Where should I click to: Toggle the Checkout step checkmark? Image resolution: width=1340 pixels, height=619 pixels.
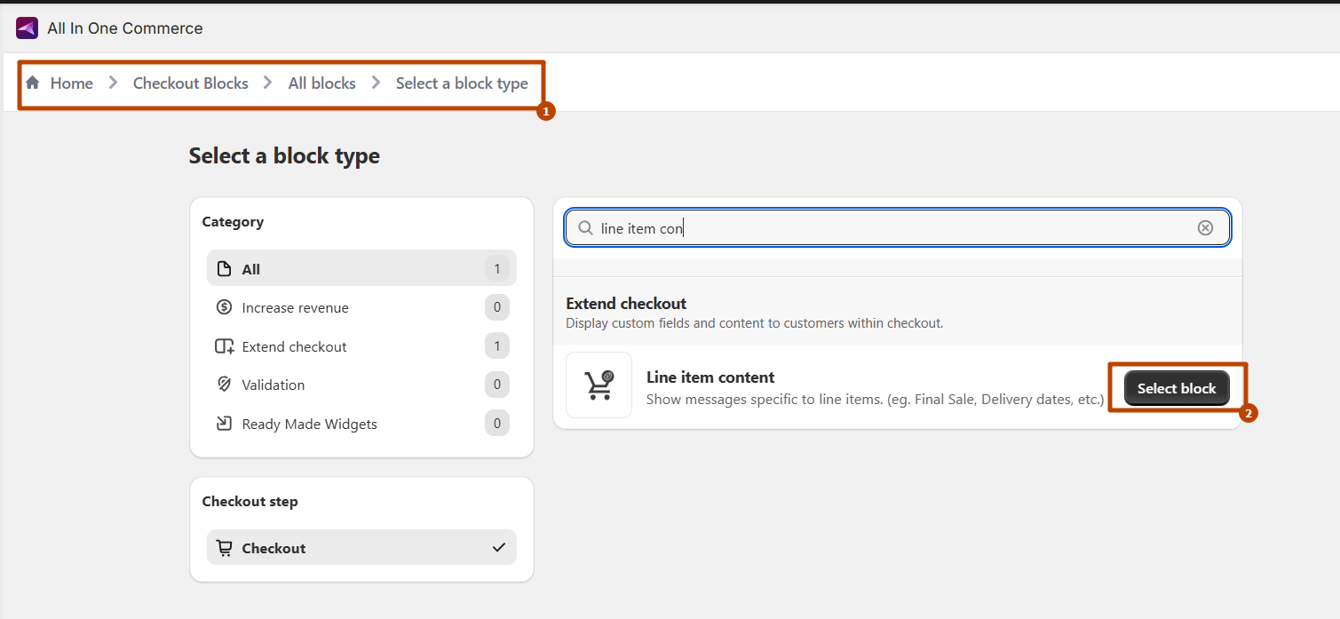click(498, 548)
